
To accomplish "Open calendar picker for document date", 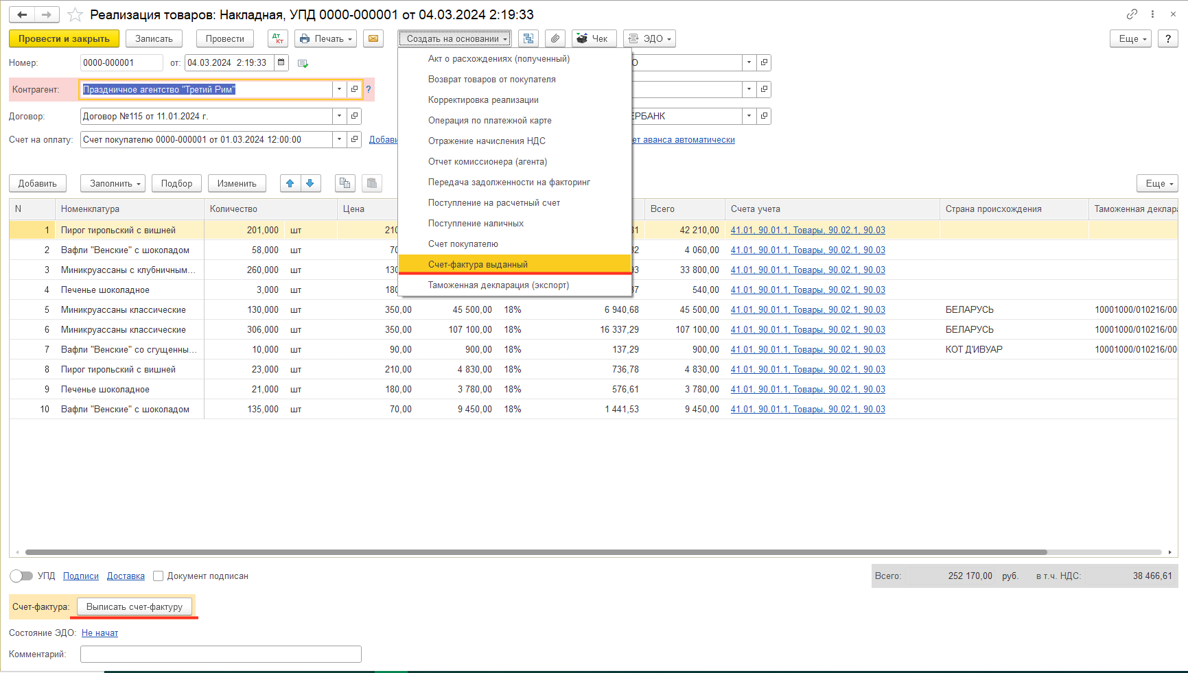I will 281,62.
